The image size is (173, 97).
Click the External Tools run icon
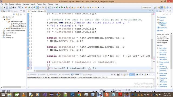click(67, 8)
